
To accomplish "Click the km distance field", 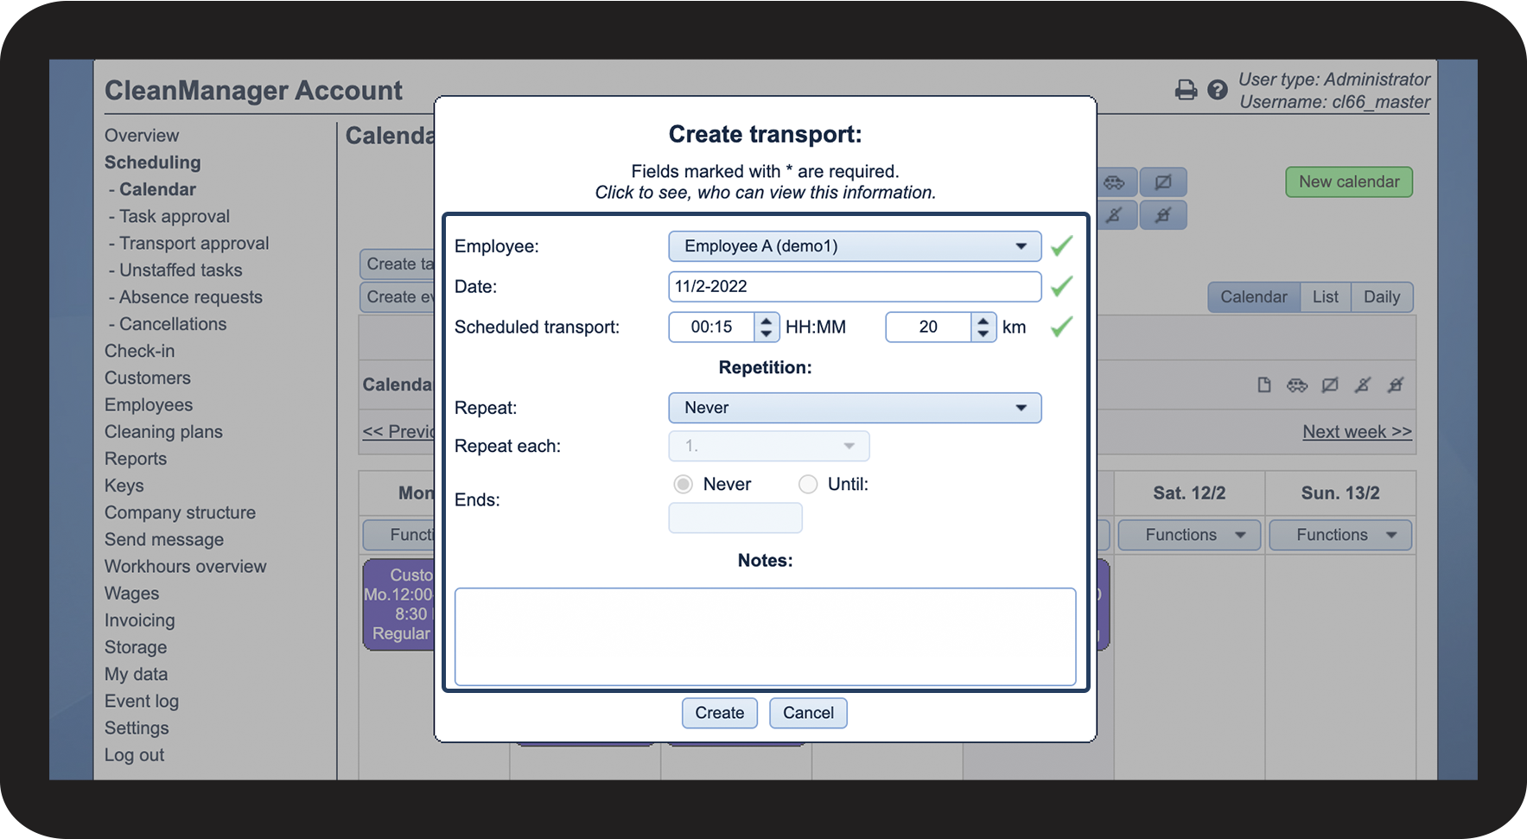I will coord(929,327).
